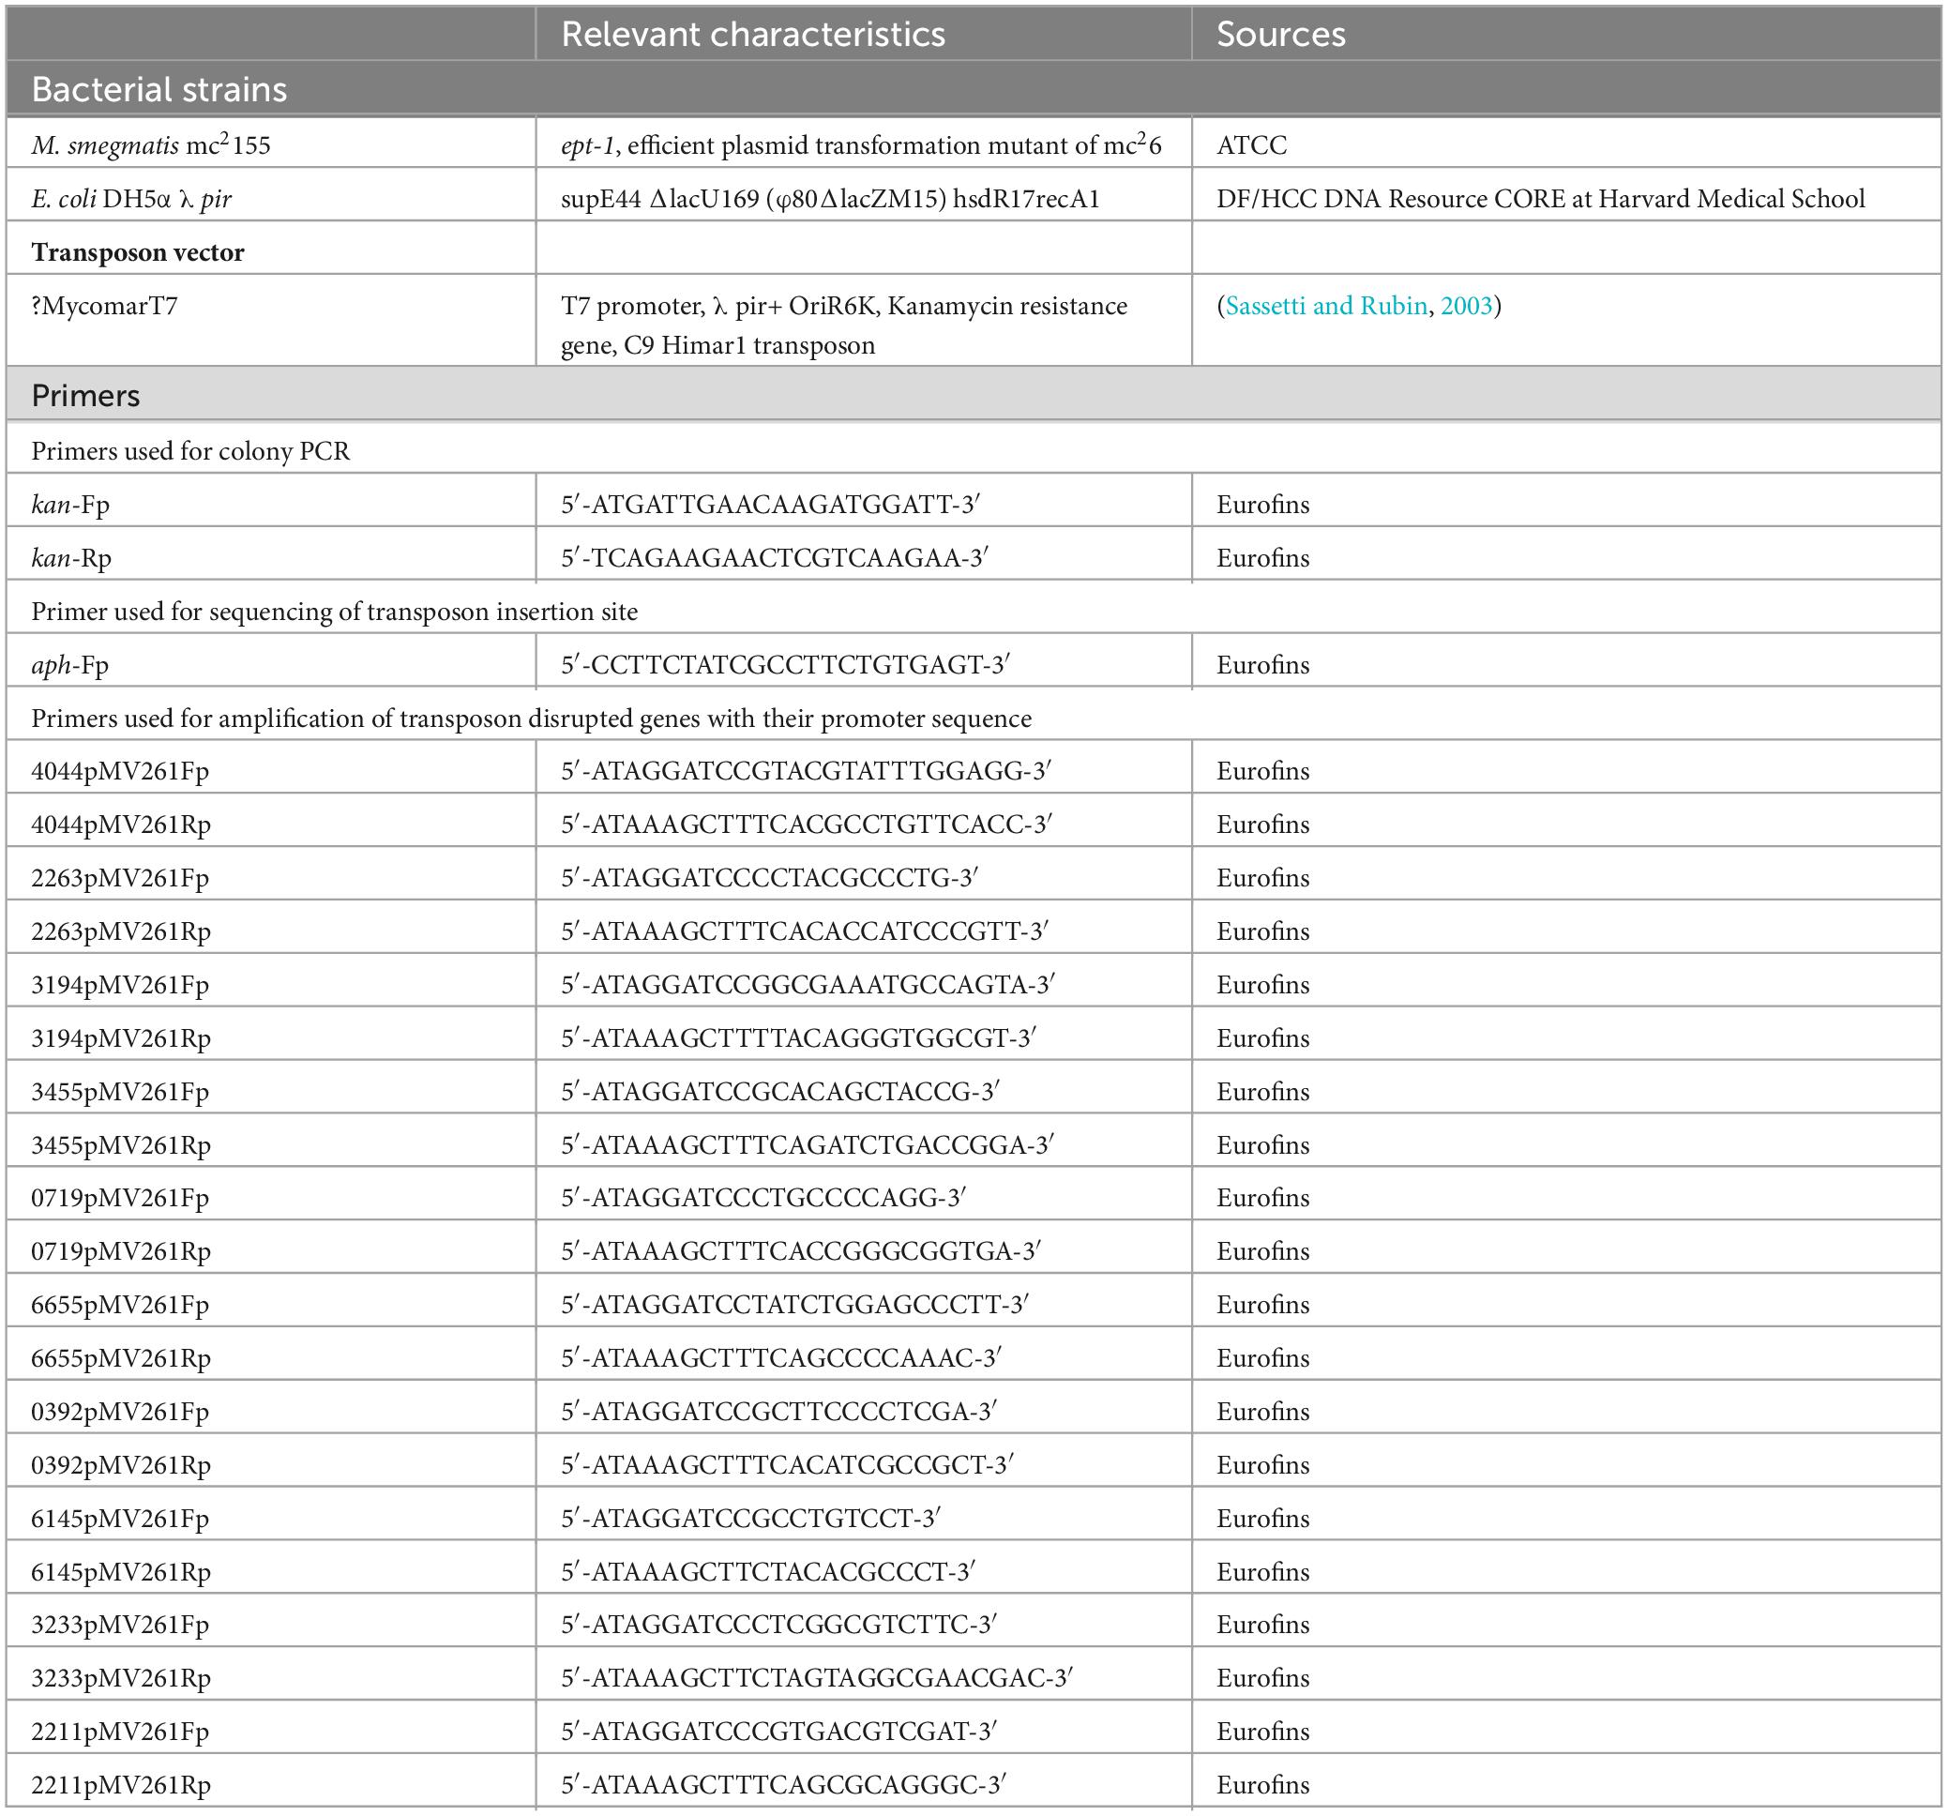Select the '?MycomarT7' vector cell
Viewport: 1948px width, 1816px height.
[104, 306]
